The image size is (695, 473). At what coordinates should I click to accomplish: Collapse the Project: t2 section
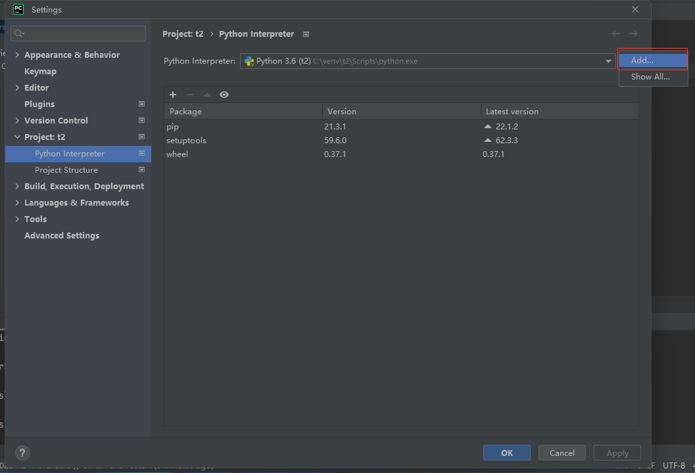click(x=17, y=137)
